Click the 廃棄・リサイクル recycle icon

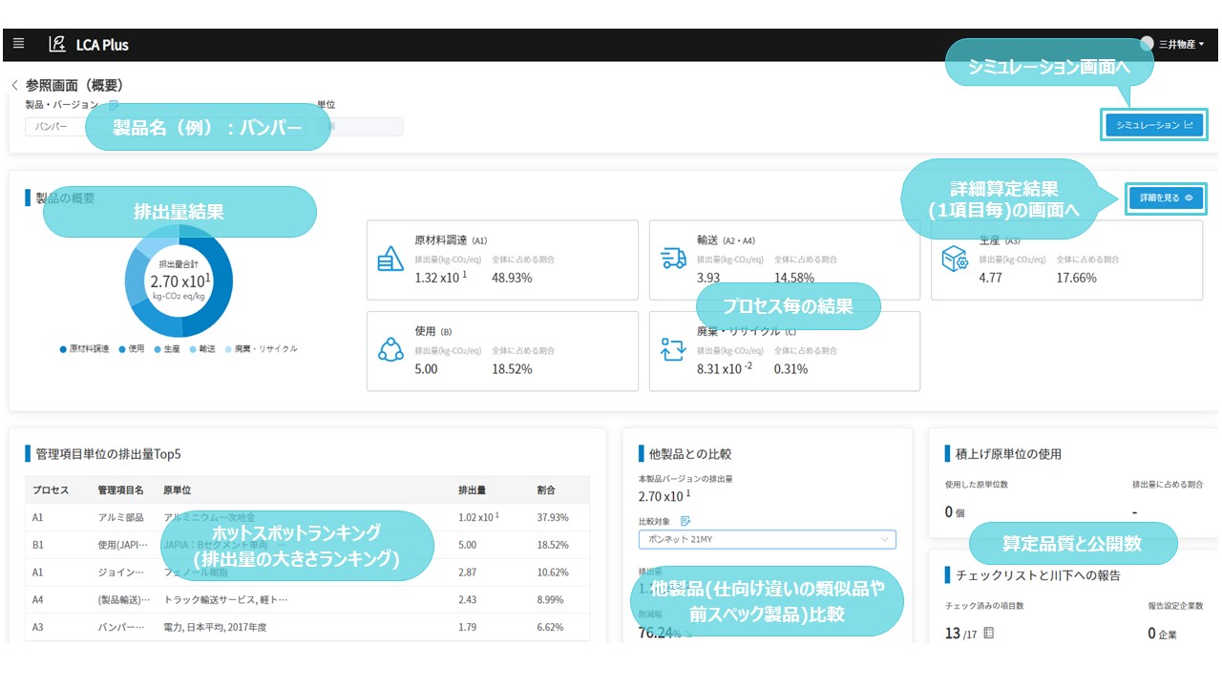(674, 350)
